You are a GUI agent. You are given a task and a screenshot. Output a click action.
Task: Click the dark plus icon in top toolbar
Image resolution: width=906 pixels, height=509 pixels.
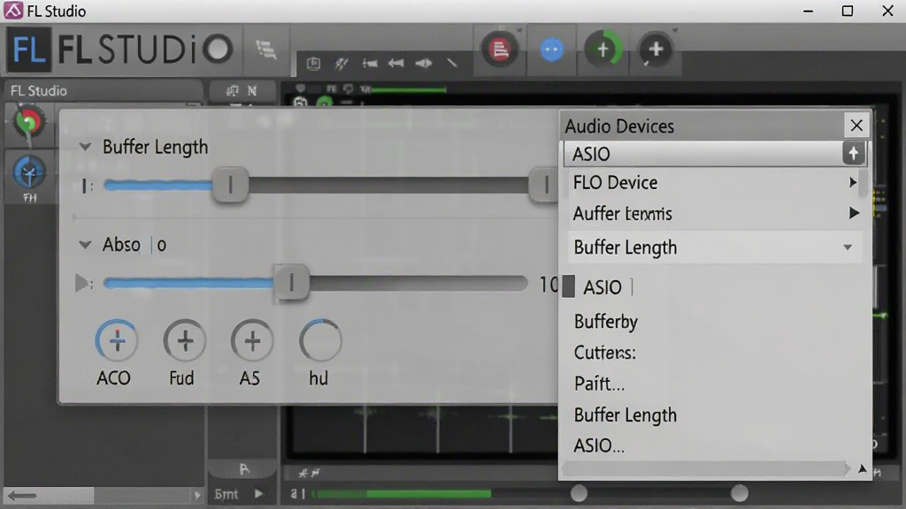656,49
